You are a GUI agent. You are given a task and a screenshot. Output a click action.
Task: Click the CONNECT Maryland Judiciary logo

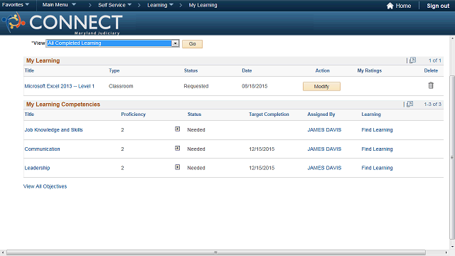pos(63,23)
